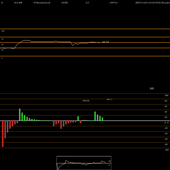Click the header text 'SI & MR'
This screenshot has height=170, width=170.
[18, 3]
